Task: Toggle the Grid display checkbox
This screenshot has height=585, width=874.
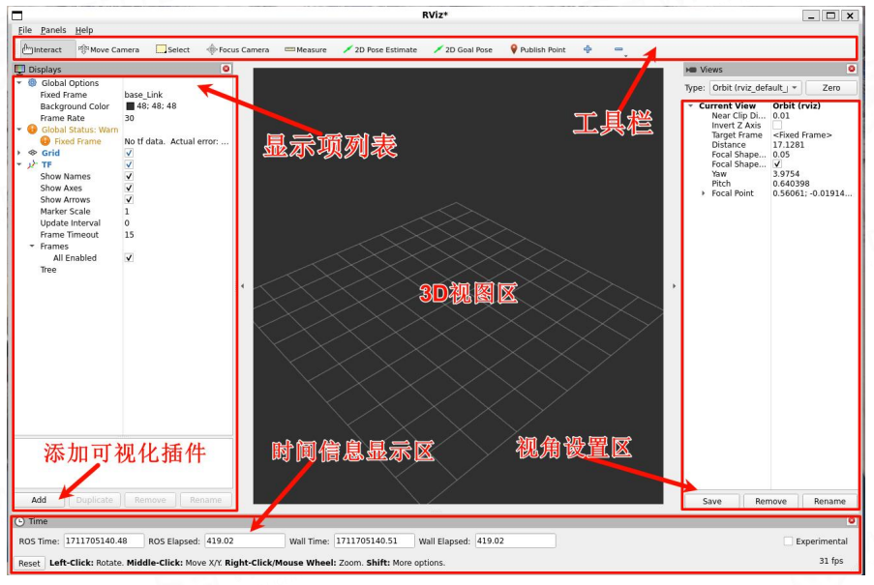Action: pyautogui.click(x=130, y=153)
